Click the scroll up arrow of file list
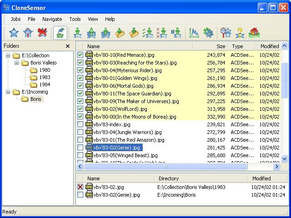 tap(284, 45)
